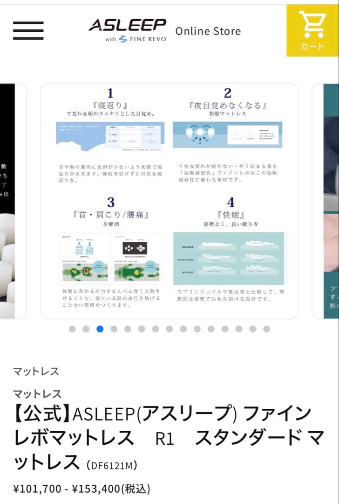Open the yellow shopping cart
The height and width of the screenshot is (504, 339).
(x=312, y=30)
